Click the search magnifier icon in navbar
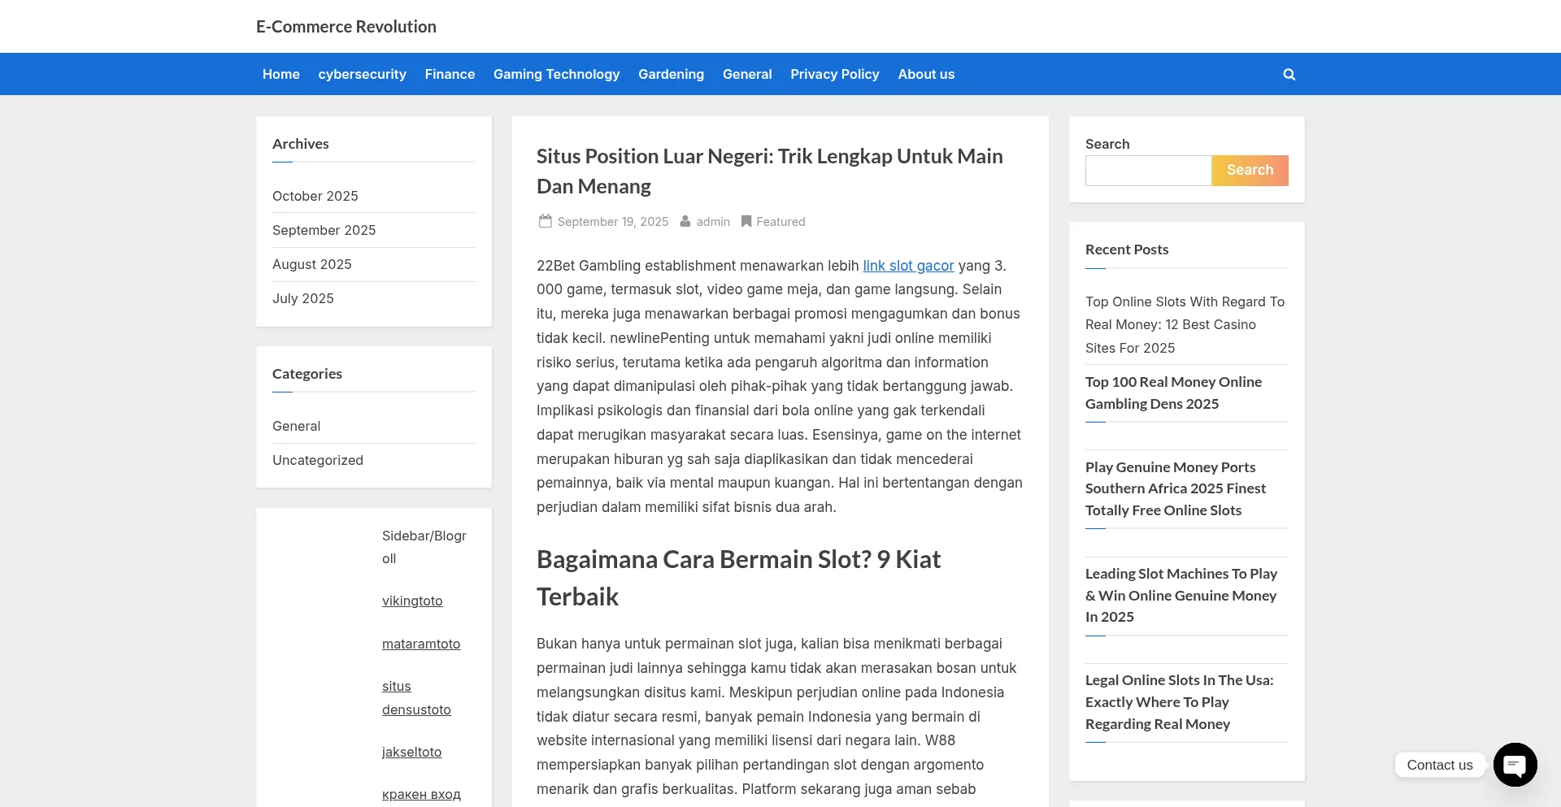This screenshot has height=807, width=1561. (x=1289, y=74)
